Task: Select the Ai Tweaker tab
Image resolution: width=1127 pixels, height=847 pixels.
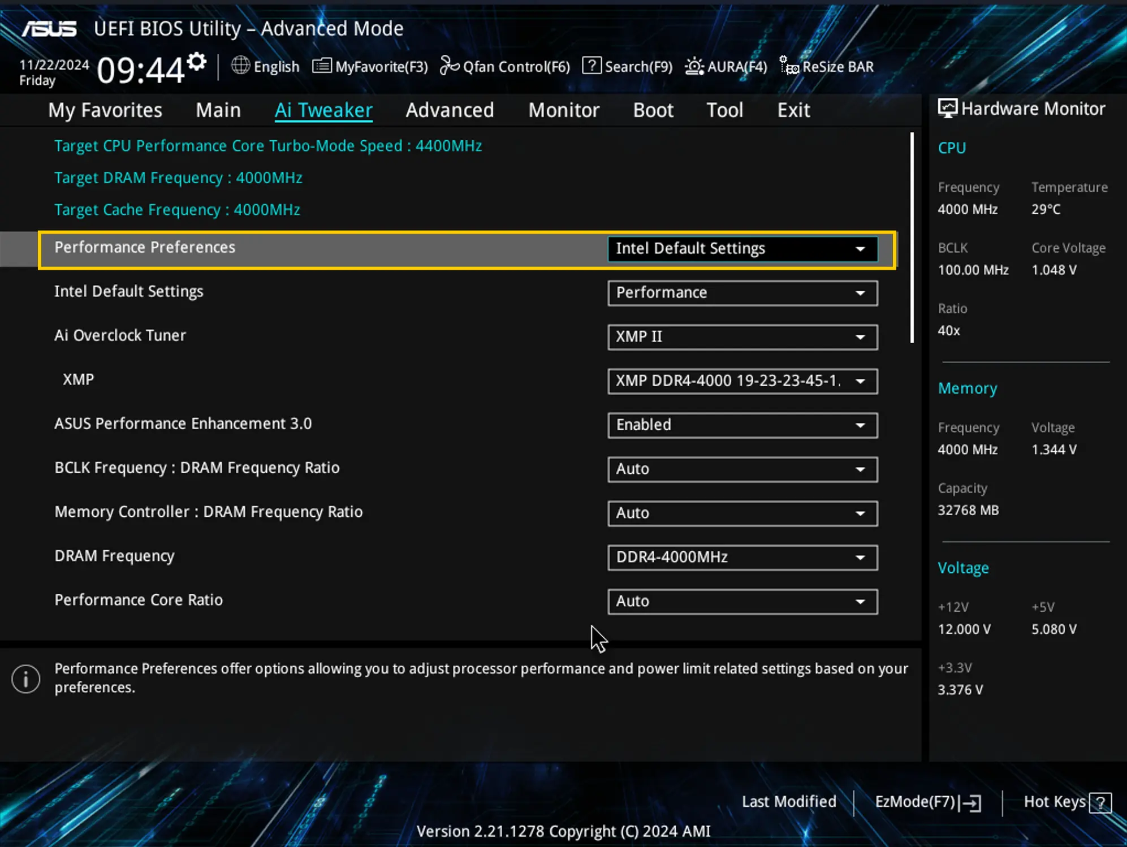Action: 323,110
